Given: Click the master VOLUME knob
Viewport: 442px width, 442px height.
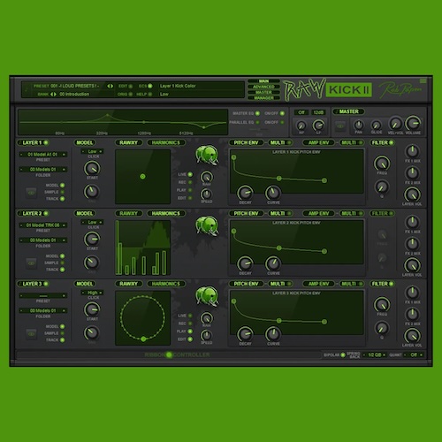Looking at the screenshot, I should (413, 123).
